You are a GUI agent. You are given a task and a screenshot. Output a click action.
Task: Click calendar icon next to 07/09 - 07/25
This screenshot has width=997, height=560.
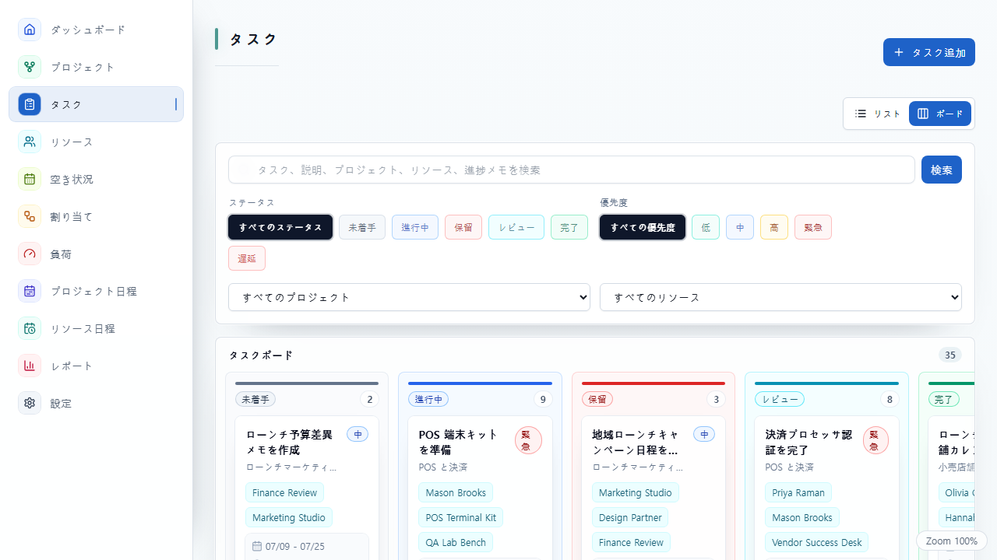pyautogui.click(x=257, y=546)
